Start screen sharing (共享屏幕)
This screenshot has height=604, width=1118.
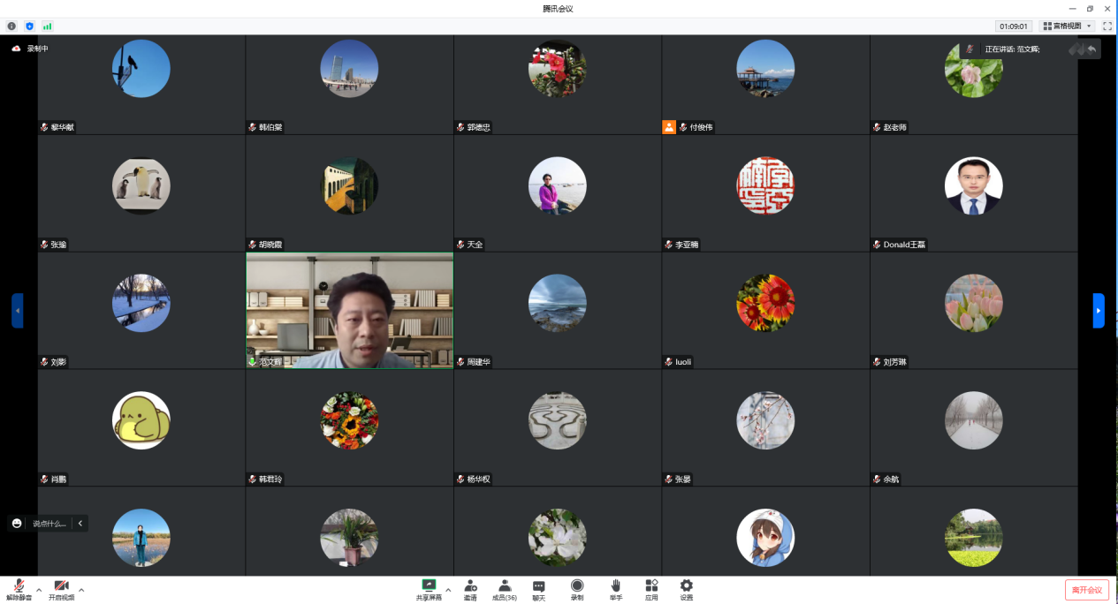coord(429,587)
